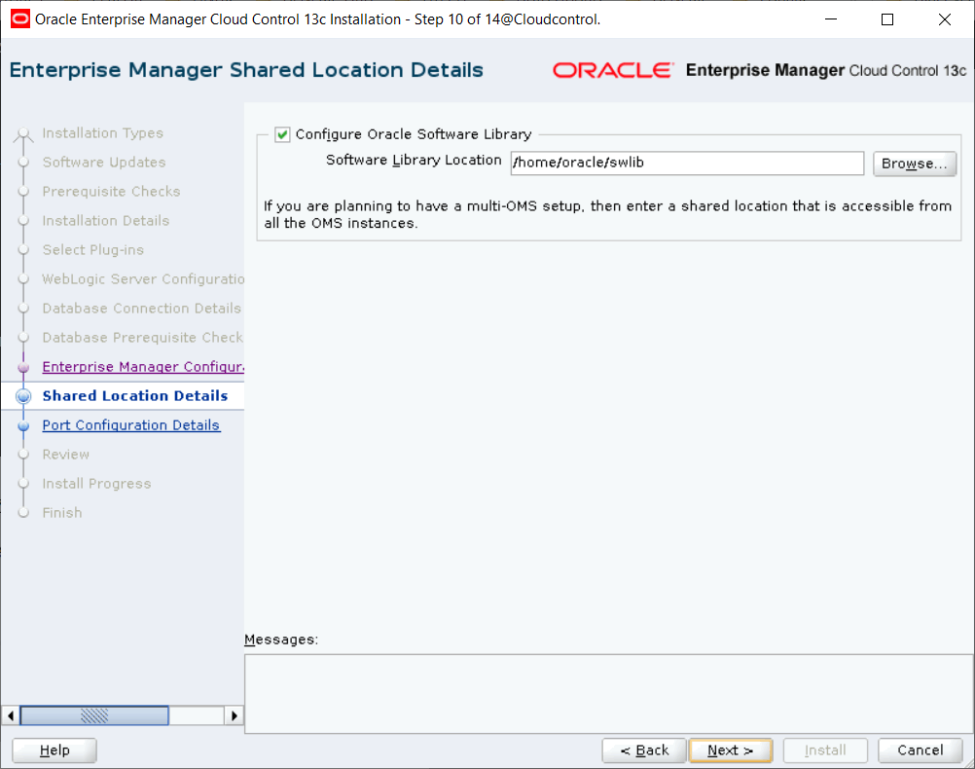Cancel the installation

click(x=921, y=751)
